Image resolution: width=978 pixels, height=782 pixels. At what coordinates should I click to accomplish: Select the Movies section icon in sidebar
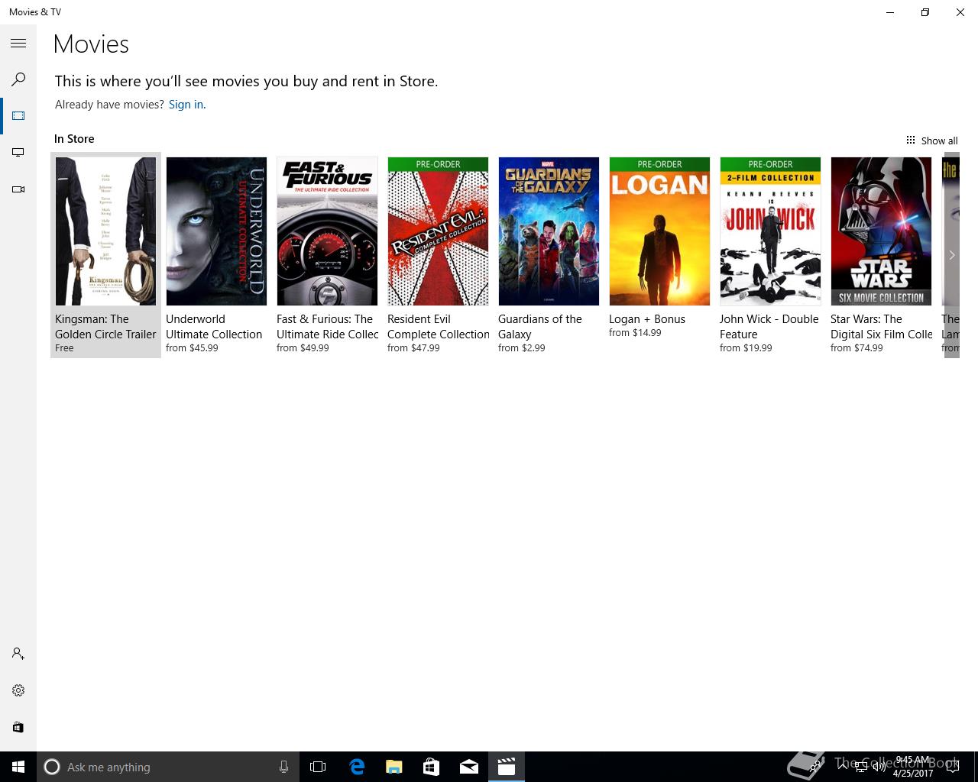18,116
